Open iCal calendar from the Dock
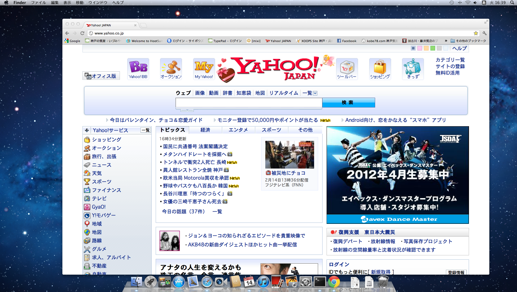This screenshot has width=517, height=292. 249,282
